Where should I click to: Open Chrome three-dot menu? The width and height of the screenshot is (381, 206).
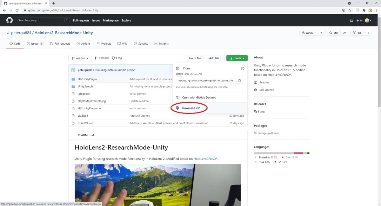point(377,10)
